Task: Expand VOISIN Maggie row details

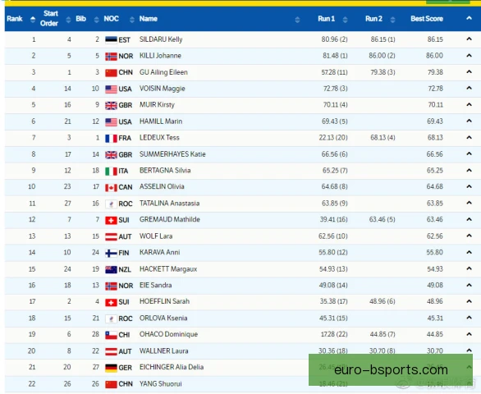Action: (469, 88)
